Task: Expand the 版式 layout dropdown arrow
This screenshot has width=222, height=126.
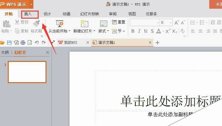Action: [x=108, y=31]
